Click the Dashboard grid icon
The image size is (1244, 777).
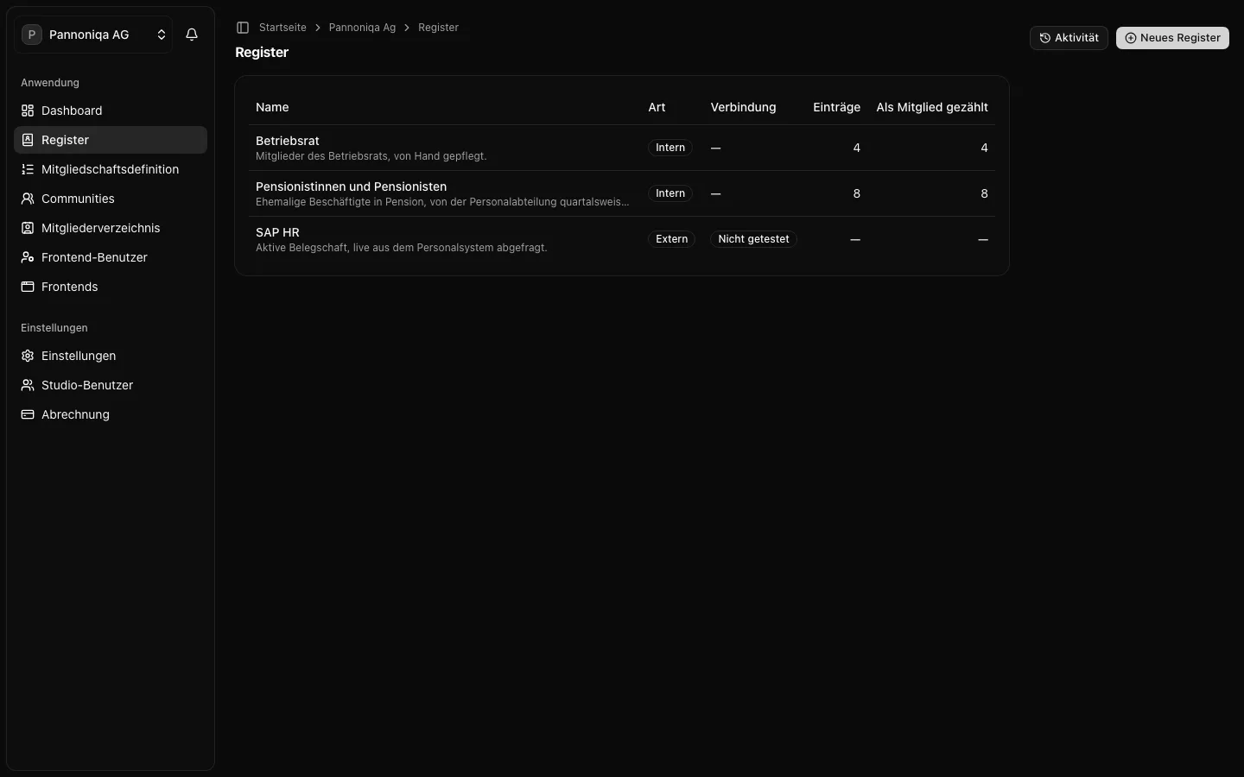[x=28, y=111]
